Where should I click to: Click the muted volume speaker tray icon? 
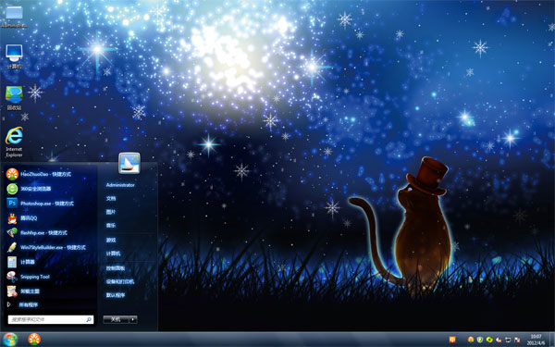[499, 340]
